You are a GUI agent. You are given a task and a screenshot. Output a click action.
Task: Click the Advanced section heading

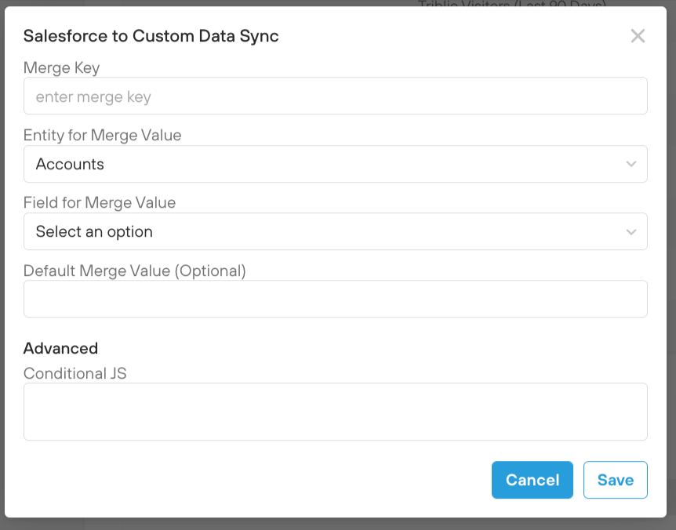coord(60,348)
